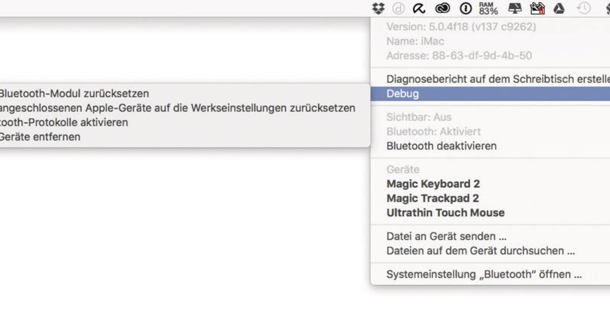Click the Version: 5.0.4f18 info line

[461, 26]
